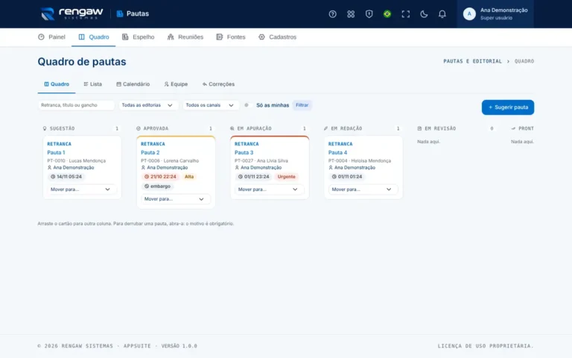Select the Quadro main navigation tab

tap(93, 37)
